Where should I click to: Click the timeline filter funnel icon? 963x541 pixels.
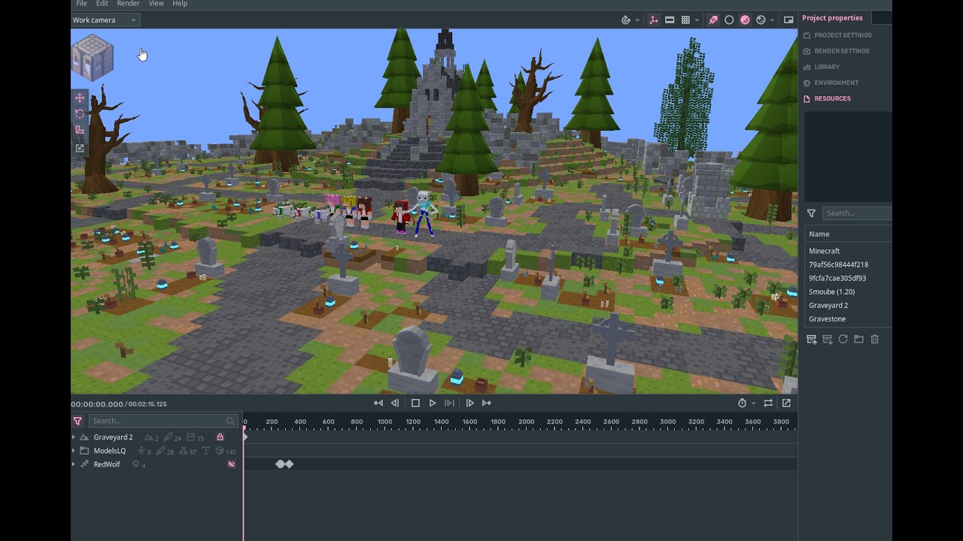pyautogui.click(x=77, y=422)
